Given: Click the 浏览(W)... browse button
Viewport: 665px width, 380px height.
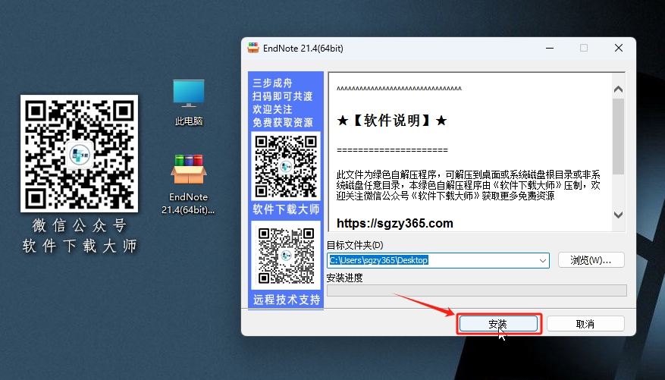Looking at the screenshot, I should point(591,260).
